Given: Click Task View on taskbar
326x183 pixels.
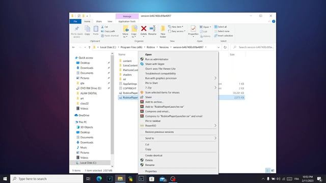Looking at the screenshot, I should [x=88, y=178].
